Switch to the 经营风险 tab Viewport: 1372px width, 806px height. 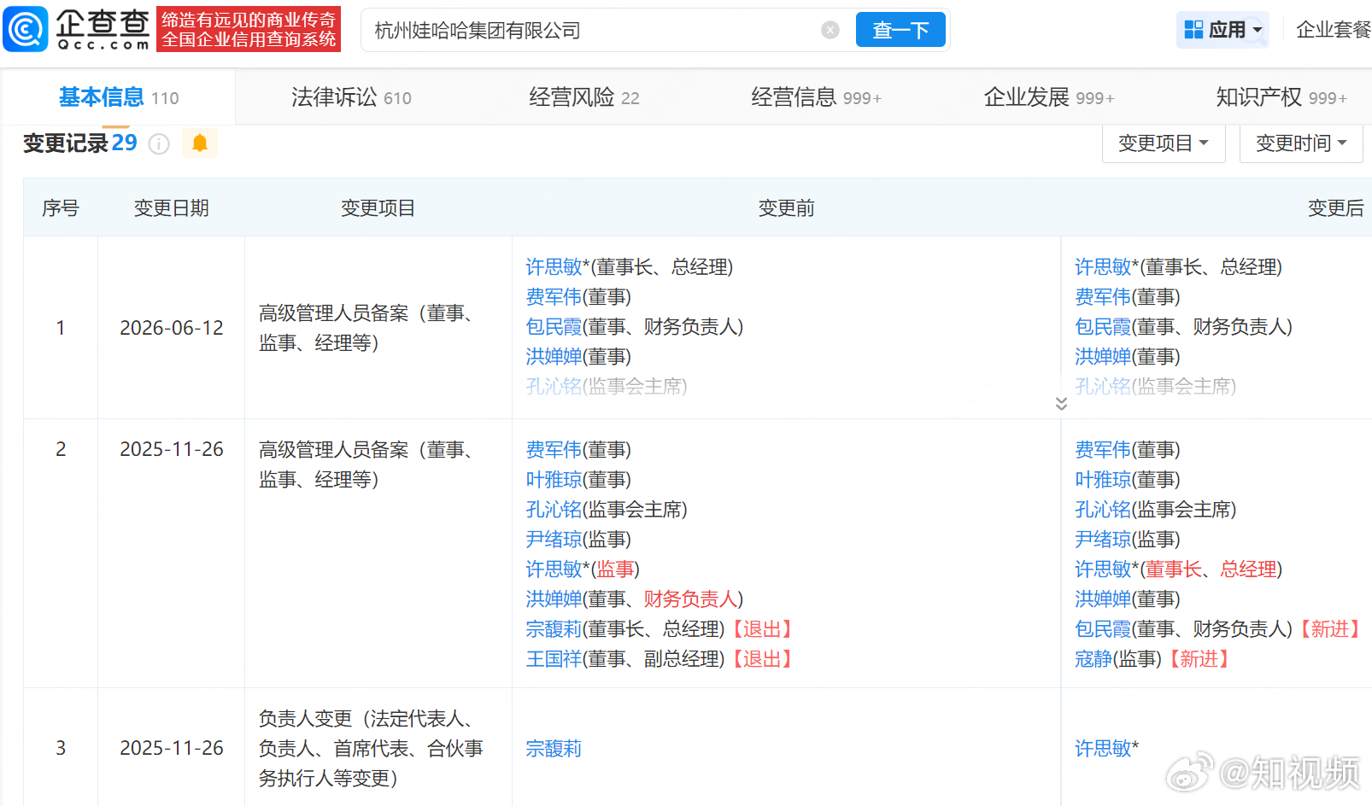point(584,97)
